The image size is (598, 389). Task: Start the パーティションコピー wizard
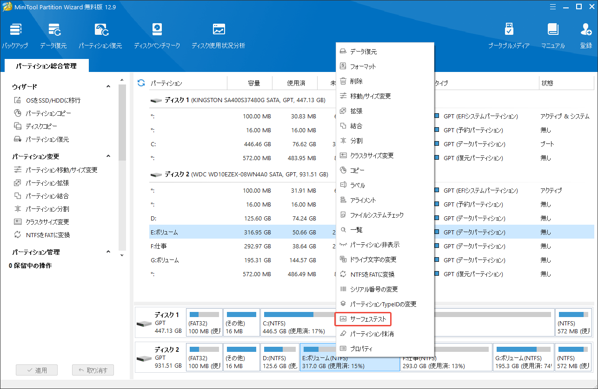click(42, 113)
